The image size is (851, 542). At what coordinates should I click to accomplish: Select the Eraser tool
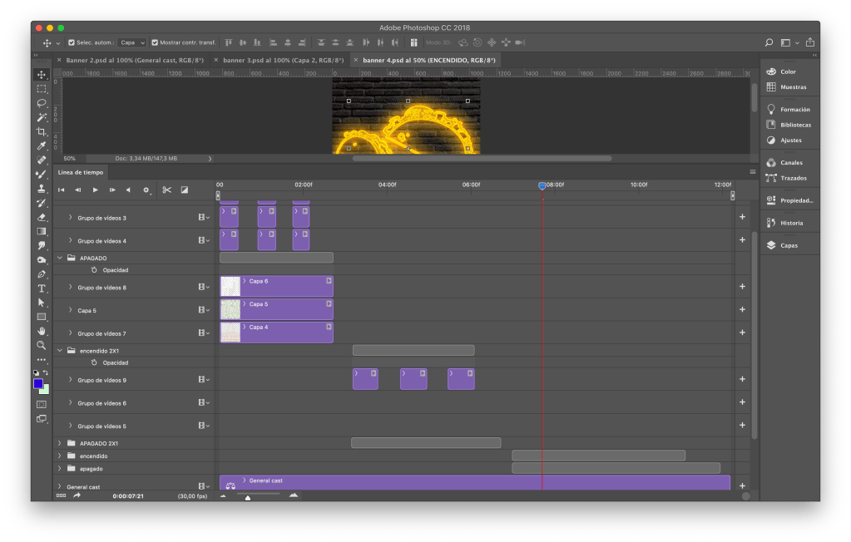(x=42, y=217)
